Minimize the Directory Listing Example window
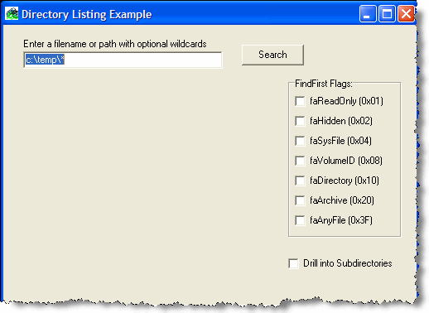 (368, 14)
